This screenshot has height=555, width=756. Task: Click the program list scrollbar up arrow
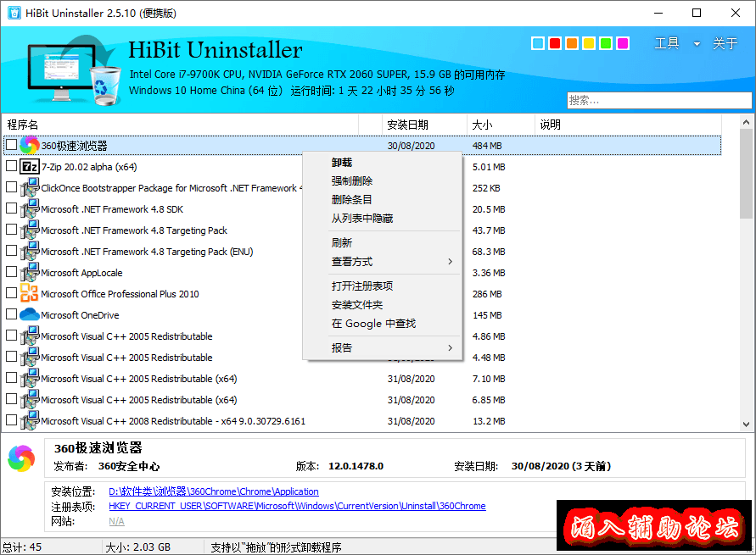747,122
